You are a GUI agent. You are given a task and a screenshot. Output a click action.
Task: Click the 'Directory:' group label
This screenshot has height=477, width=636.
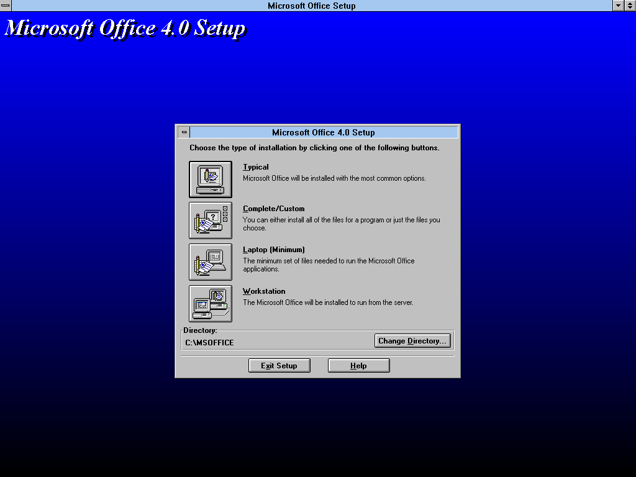click(200, 330)
